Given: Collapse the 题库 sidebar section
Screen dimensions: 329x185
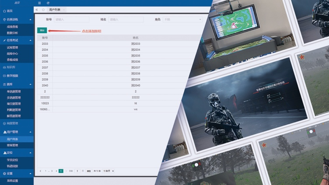Looking at the screenshot, I should (30, 84).
